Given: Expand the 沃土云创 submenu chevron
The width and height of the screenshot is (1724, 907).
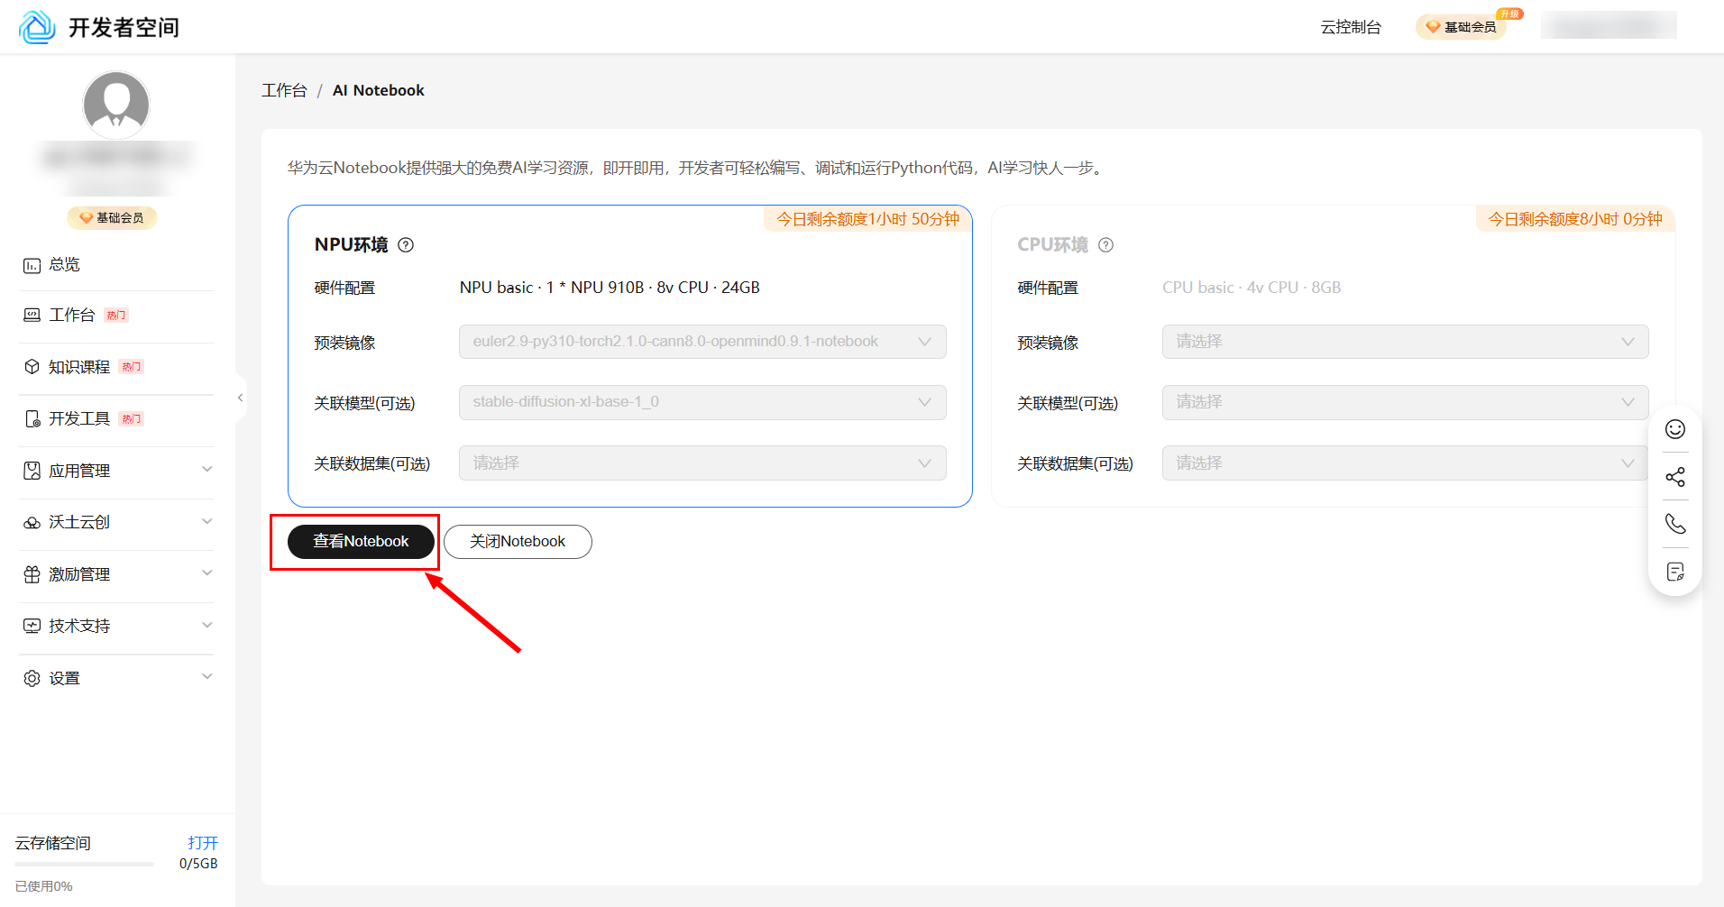Looking at the screenshot, I should 207,521.
